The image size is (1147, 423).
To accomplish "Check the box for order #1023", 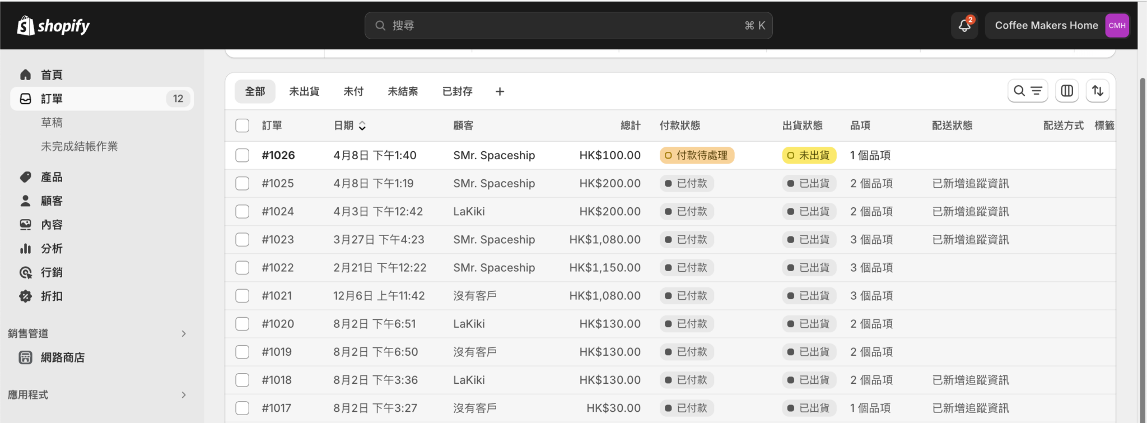I will coord(242,240).
